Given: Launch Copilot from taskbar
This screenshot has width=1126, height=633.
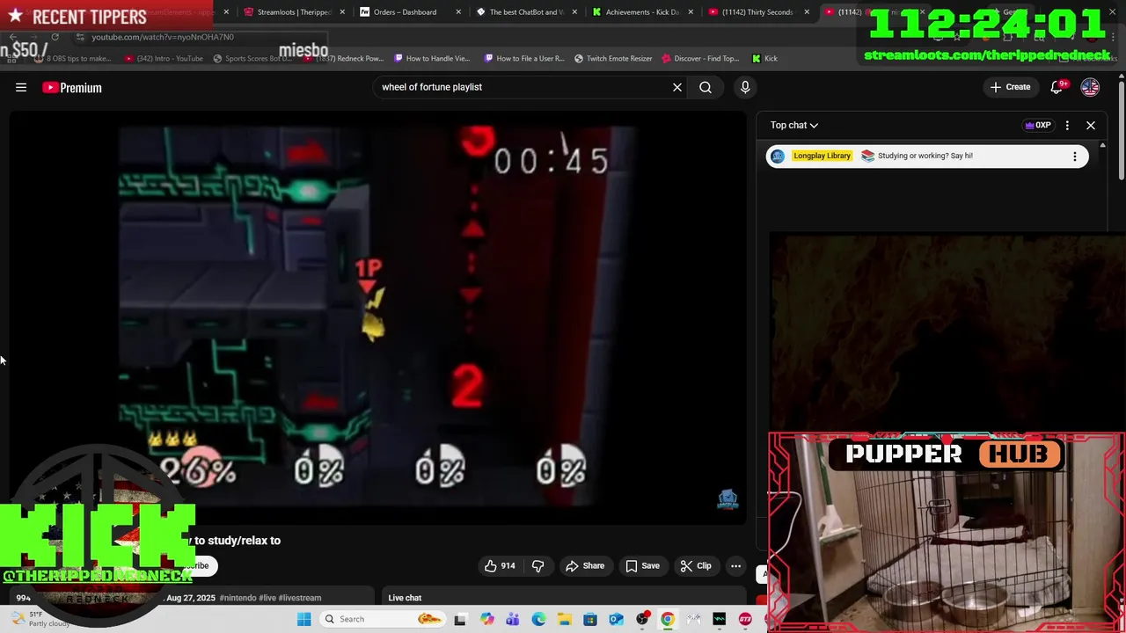Looking at the screenshot, I should coord(486,619).
